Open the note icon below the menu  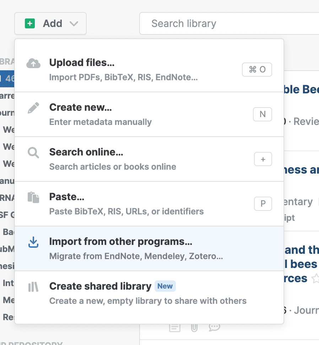click(x=174, y=328)
